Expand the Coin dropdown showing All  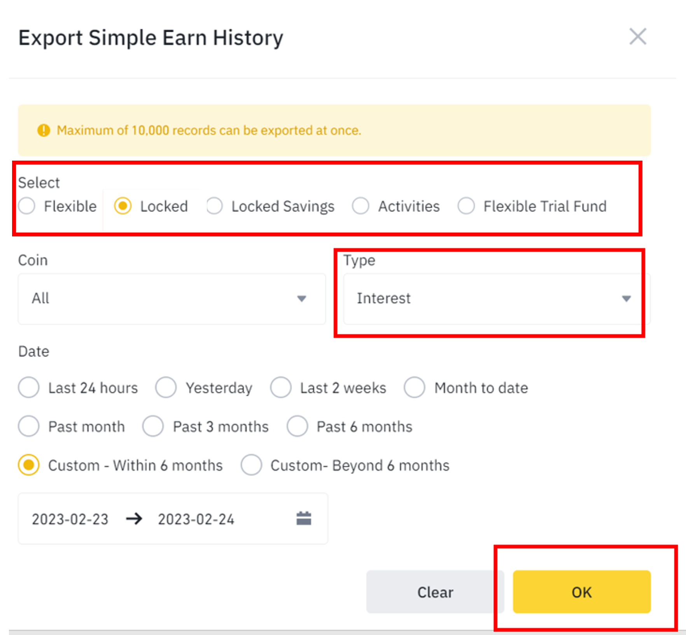[x=171, y=299]
